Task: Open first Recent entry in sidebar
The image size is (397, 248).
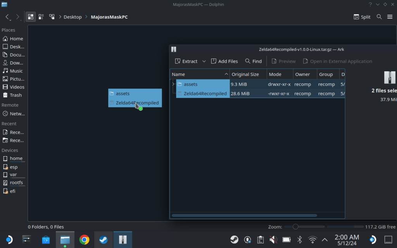Action: coord(13,133)
